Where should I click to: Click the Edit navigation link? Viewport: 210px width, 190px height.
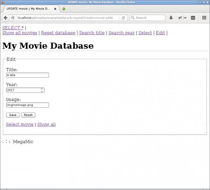tap(160, 33)
